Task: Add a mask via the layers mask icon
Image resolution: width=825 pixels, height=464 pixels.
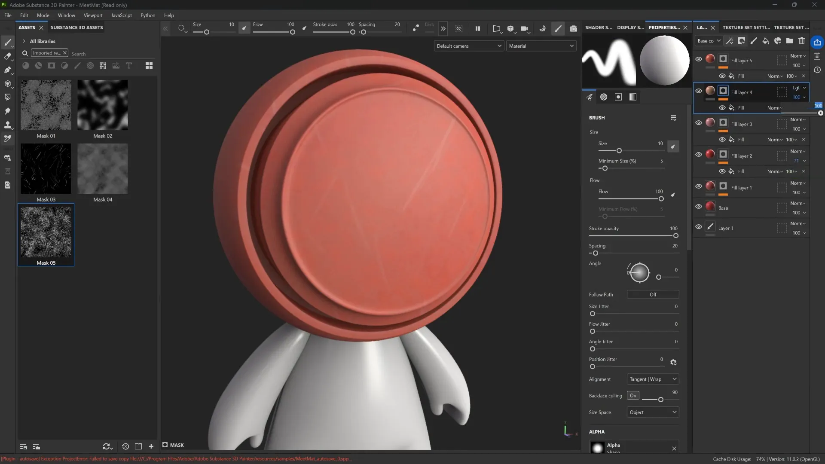Action: click(x=741, y=41)
